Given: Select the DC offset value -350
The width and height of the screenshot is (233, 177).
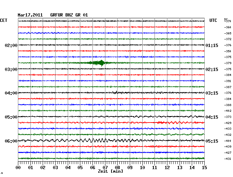Looking at the screenshot, I should point(228,51).
